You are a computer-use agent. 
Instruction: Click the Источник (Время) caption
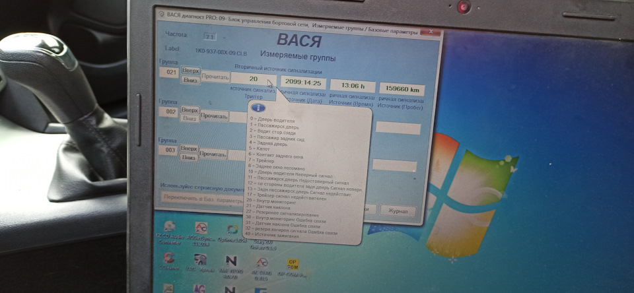[x=351, y=104]
